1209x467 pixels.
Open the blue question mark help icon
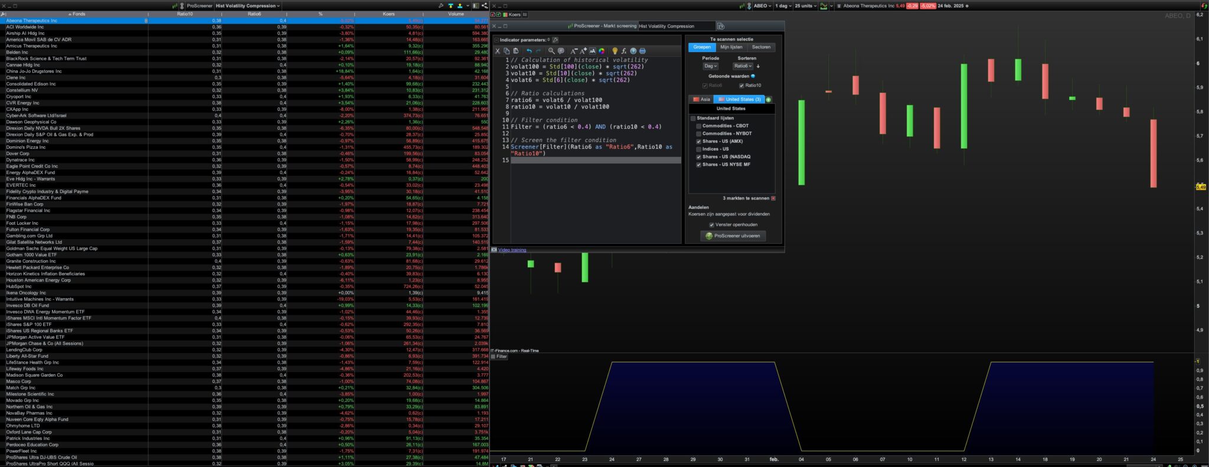(x=633, y=51)
